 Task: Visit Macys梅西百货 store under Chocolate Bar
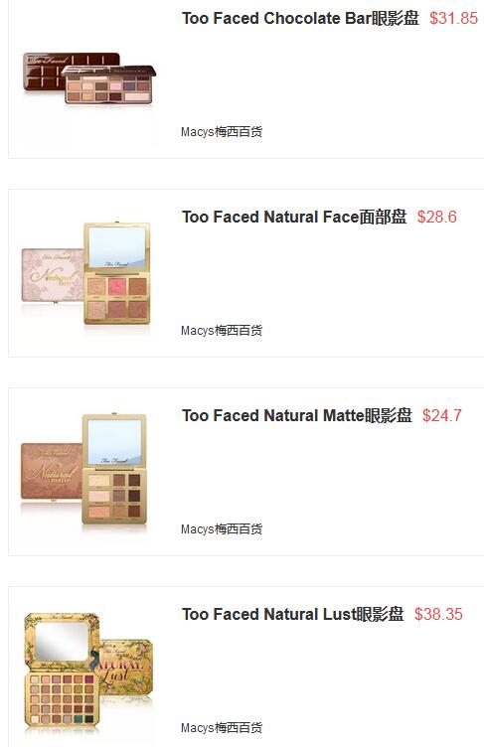(222, 132)
